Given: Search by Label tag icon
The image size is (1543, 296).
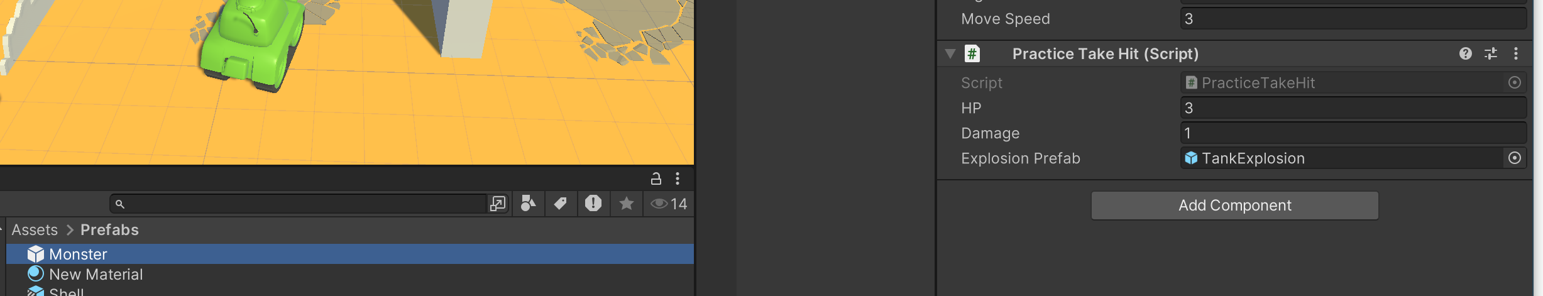Looking at the screenshot, I should point(560,204).
